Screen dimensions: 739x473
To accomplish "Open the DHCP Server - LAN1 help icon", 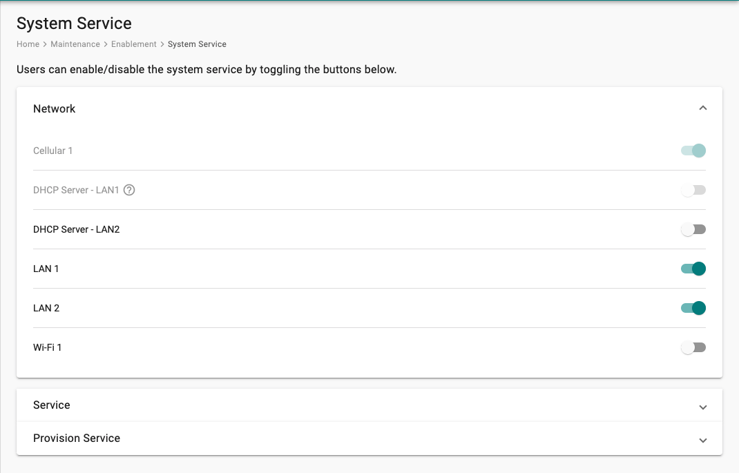I will (129, 190).
